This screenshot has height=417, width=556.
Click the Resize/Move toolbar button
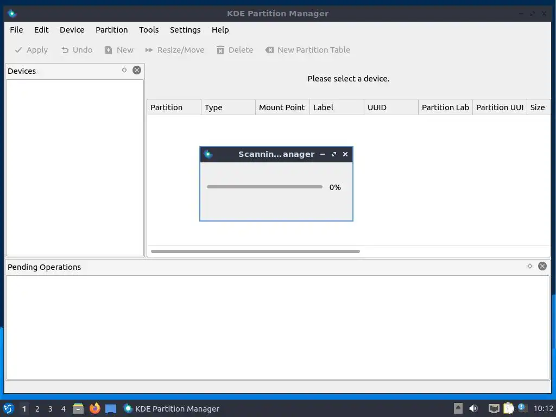(174, 50)
